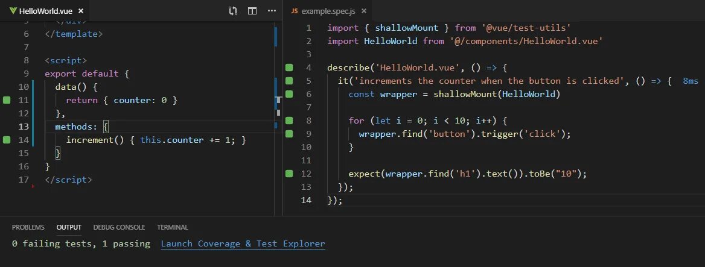Open the compare changes icon in editor toolbar
705x267 pixels.
pyautogui.click(x=233, y=11)
